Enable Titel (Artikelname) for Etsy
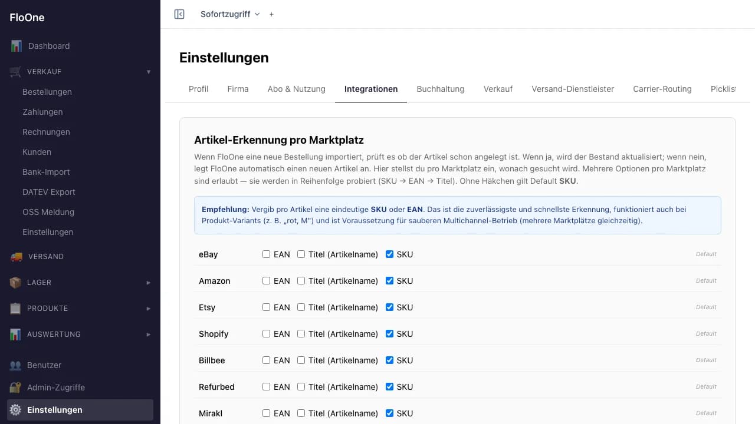The height and width of the screenshot is (424, 755). click(301, 307)
